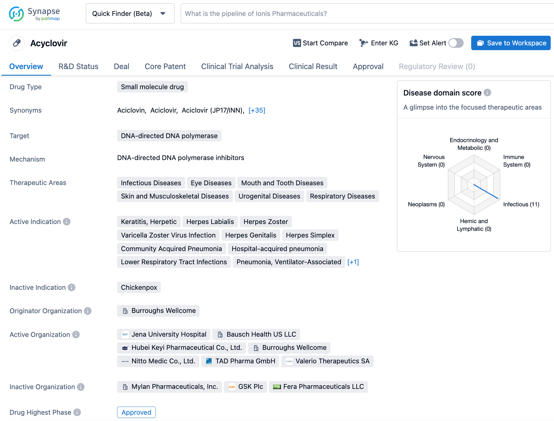
Task: Open the Clinical Trial Analysis tab
Action: coord(237,66)
